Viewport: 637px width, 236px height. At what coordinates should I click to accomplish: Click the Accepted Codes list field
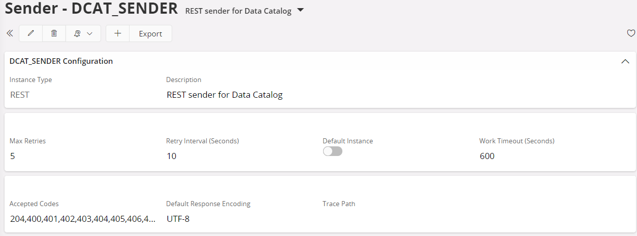coord(83,219)
